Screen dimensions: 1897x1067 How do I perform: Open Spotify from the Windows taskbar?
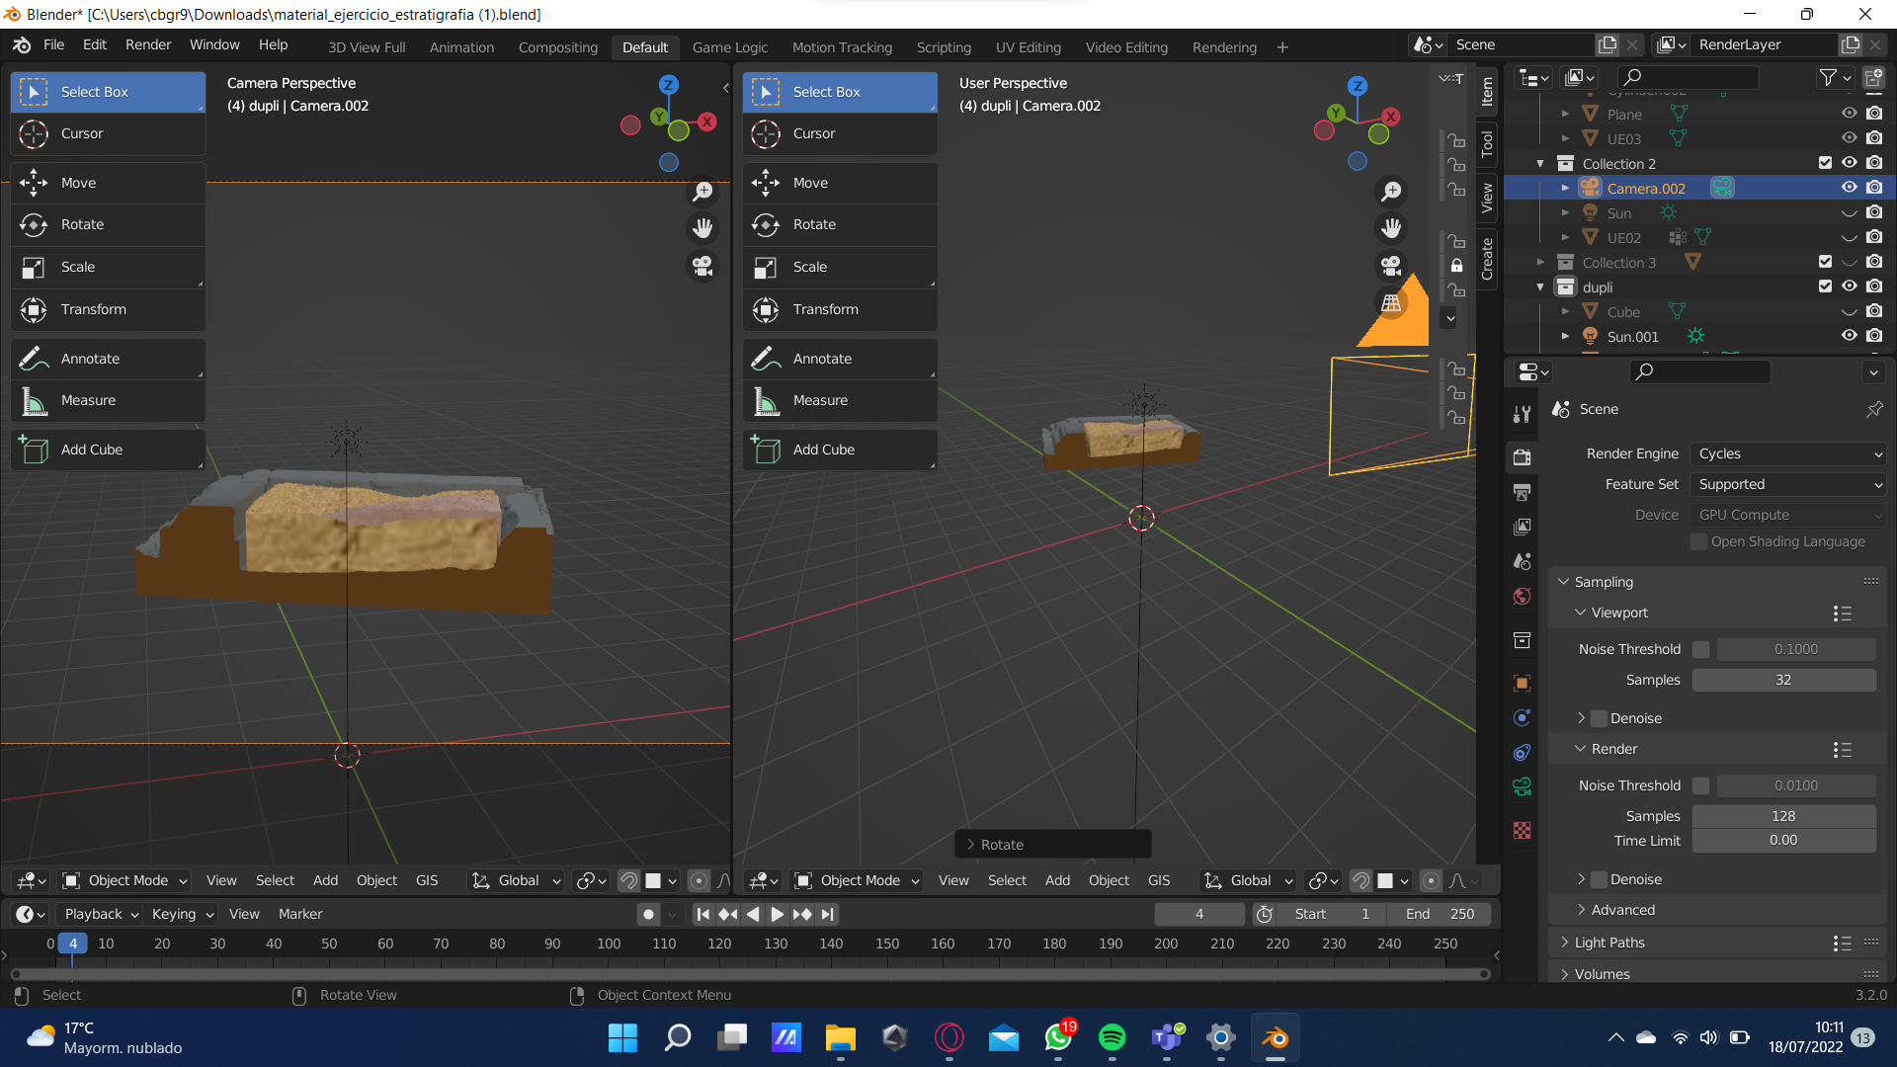(x=1112, y=1037)
